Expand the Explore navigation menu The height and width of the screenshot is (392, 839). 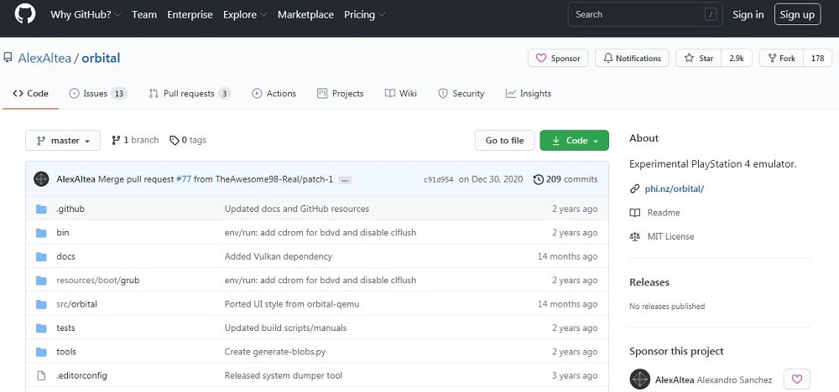(x=245, y=14)
